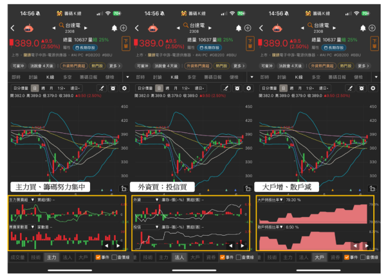
Task: Tap the 下單 order button on left phone
Action: [x=126, y=43]
